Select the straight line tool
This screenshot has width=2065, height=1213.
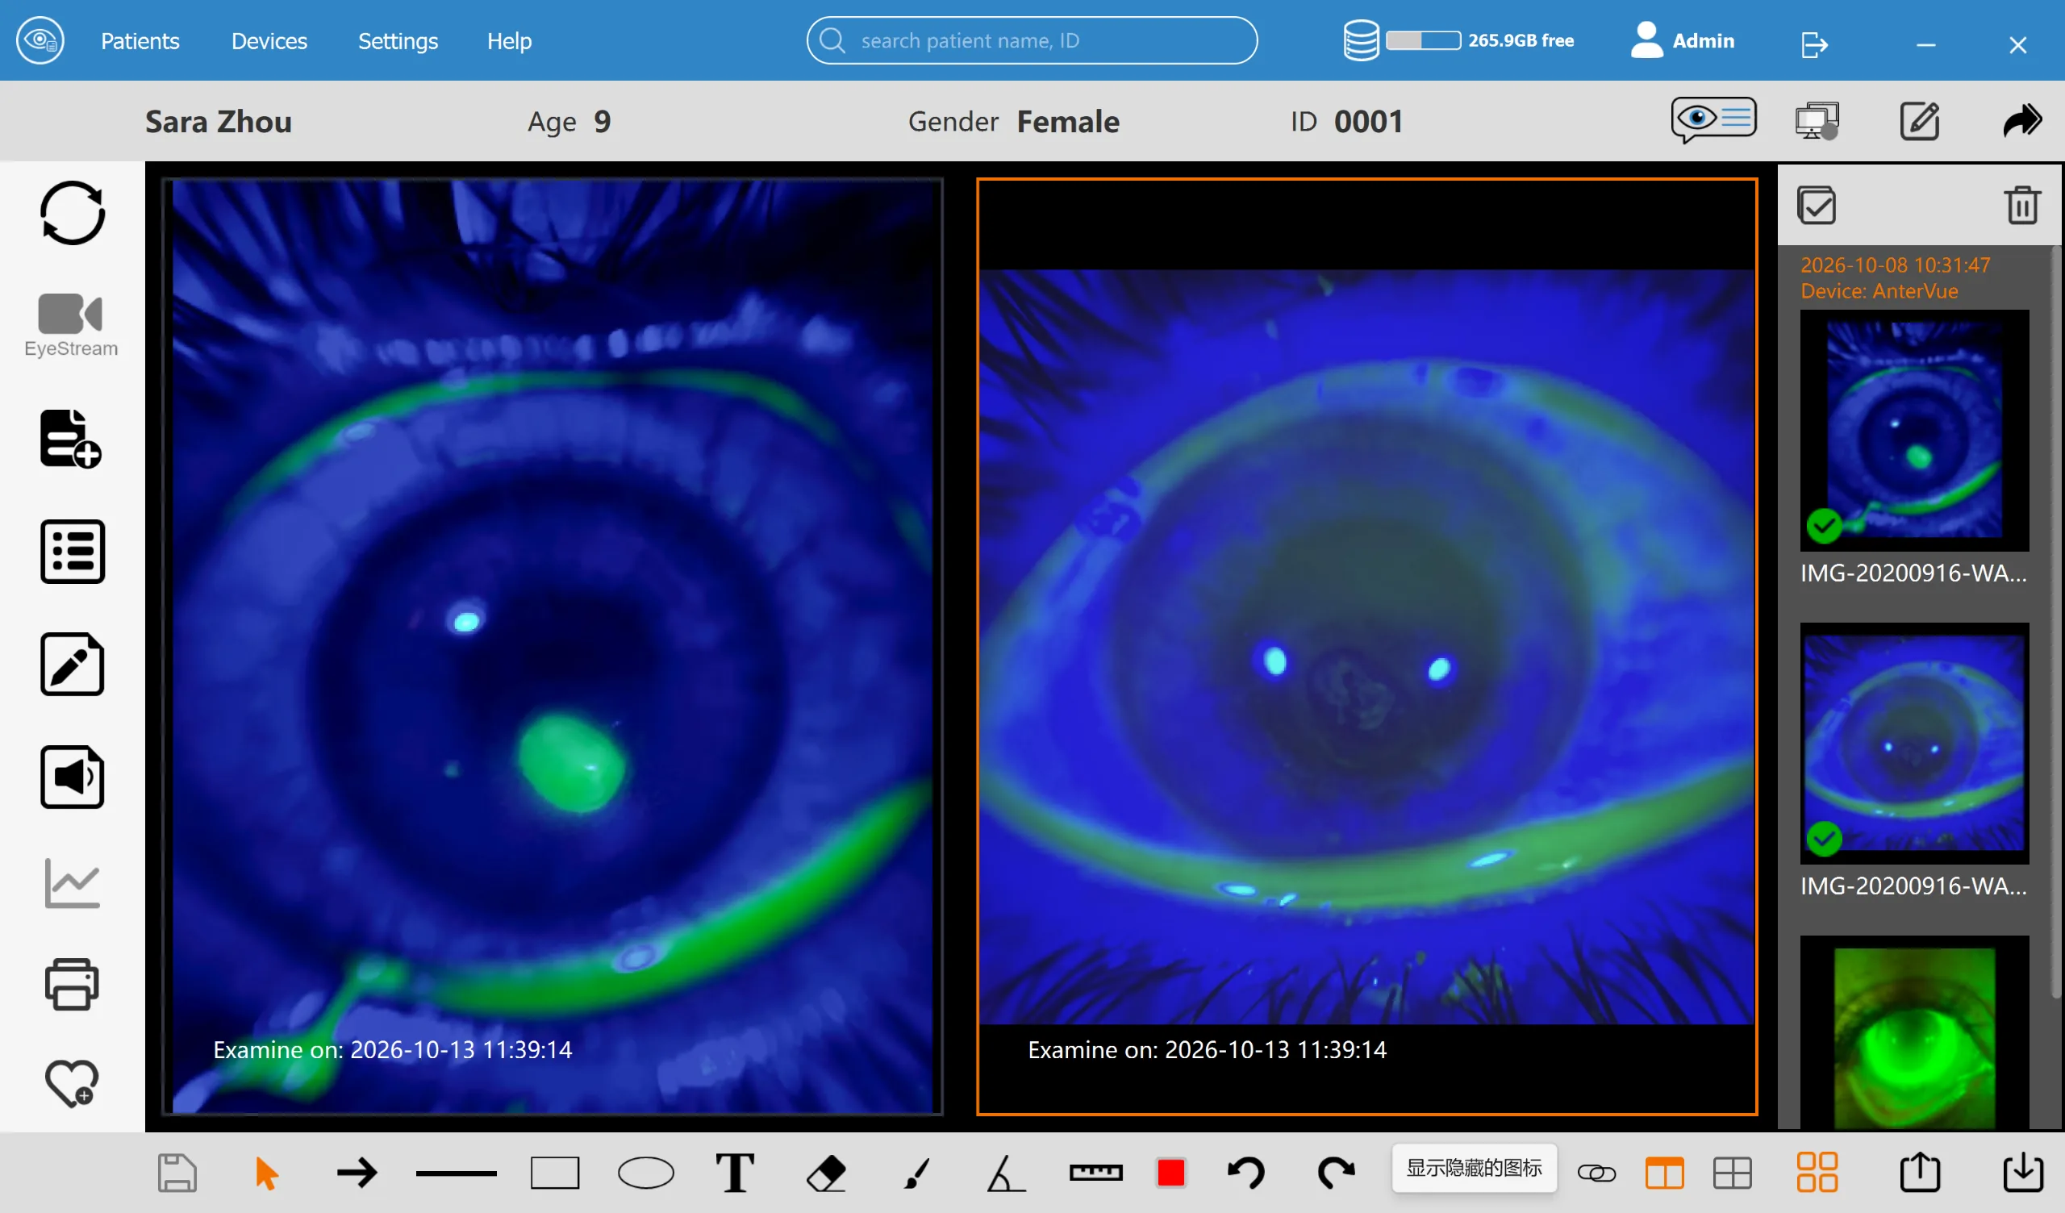[x=457, y=1173]
